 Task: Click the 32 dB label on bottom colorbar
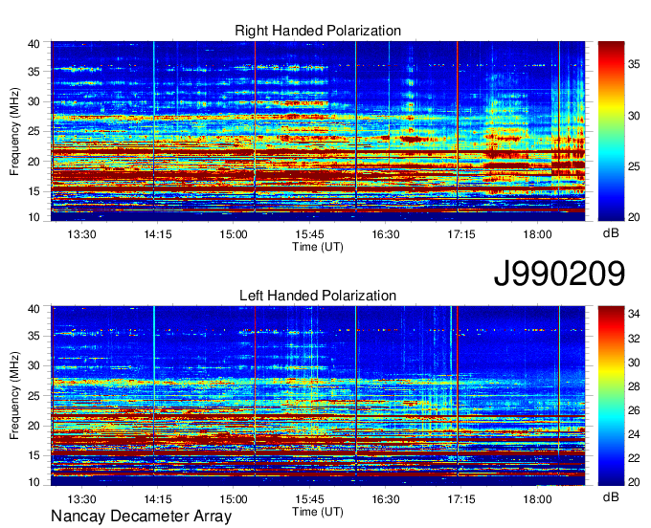(634, 339)
